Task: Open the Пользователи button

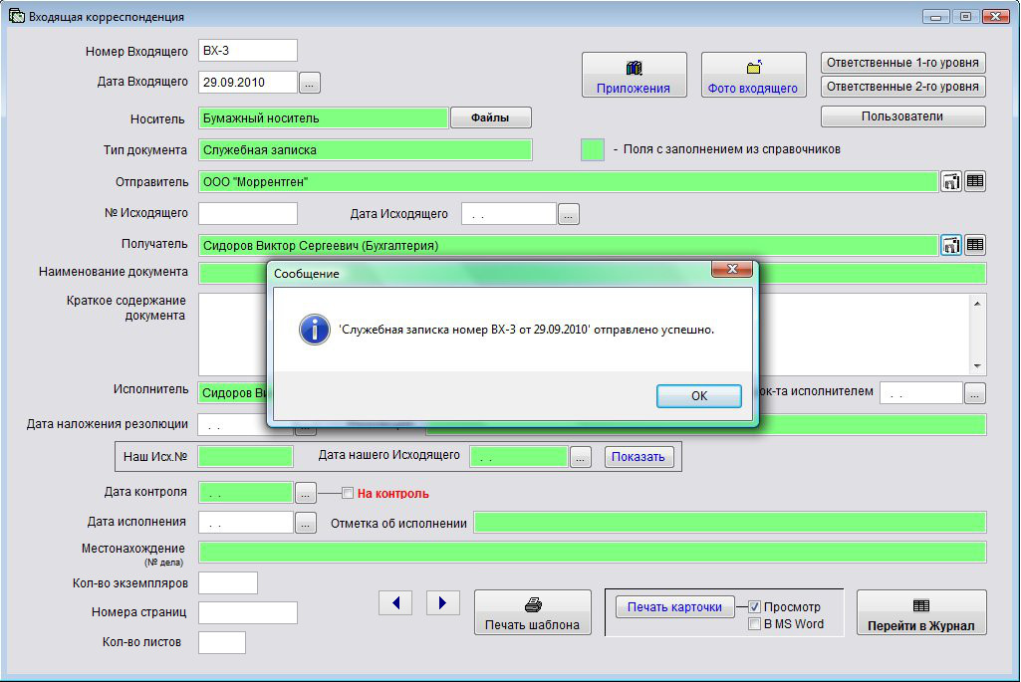Action: pyautogui.click(x=902, y=116)
